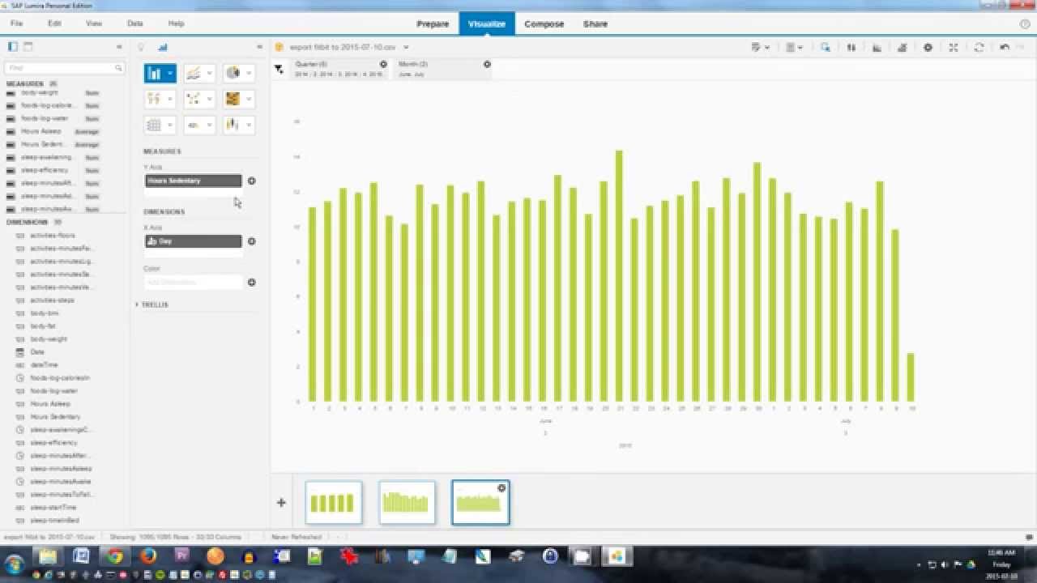This screenshot has width=1037, height=583.
Task: Open the selected thumbnail's gear settings
Action: click(x=501, y=488)
